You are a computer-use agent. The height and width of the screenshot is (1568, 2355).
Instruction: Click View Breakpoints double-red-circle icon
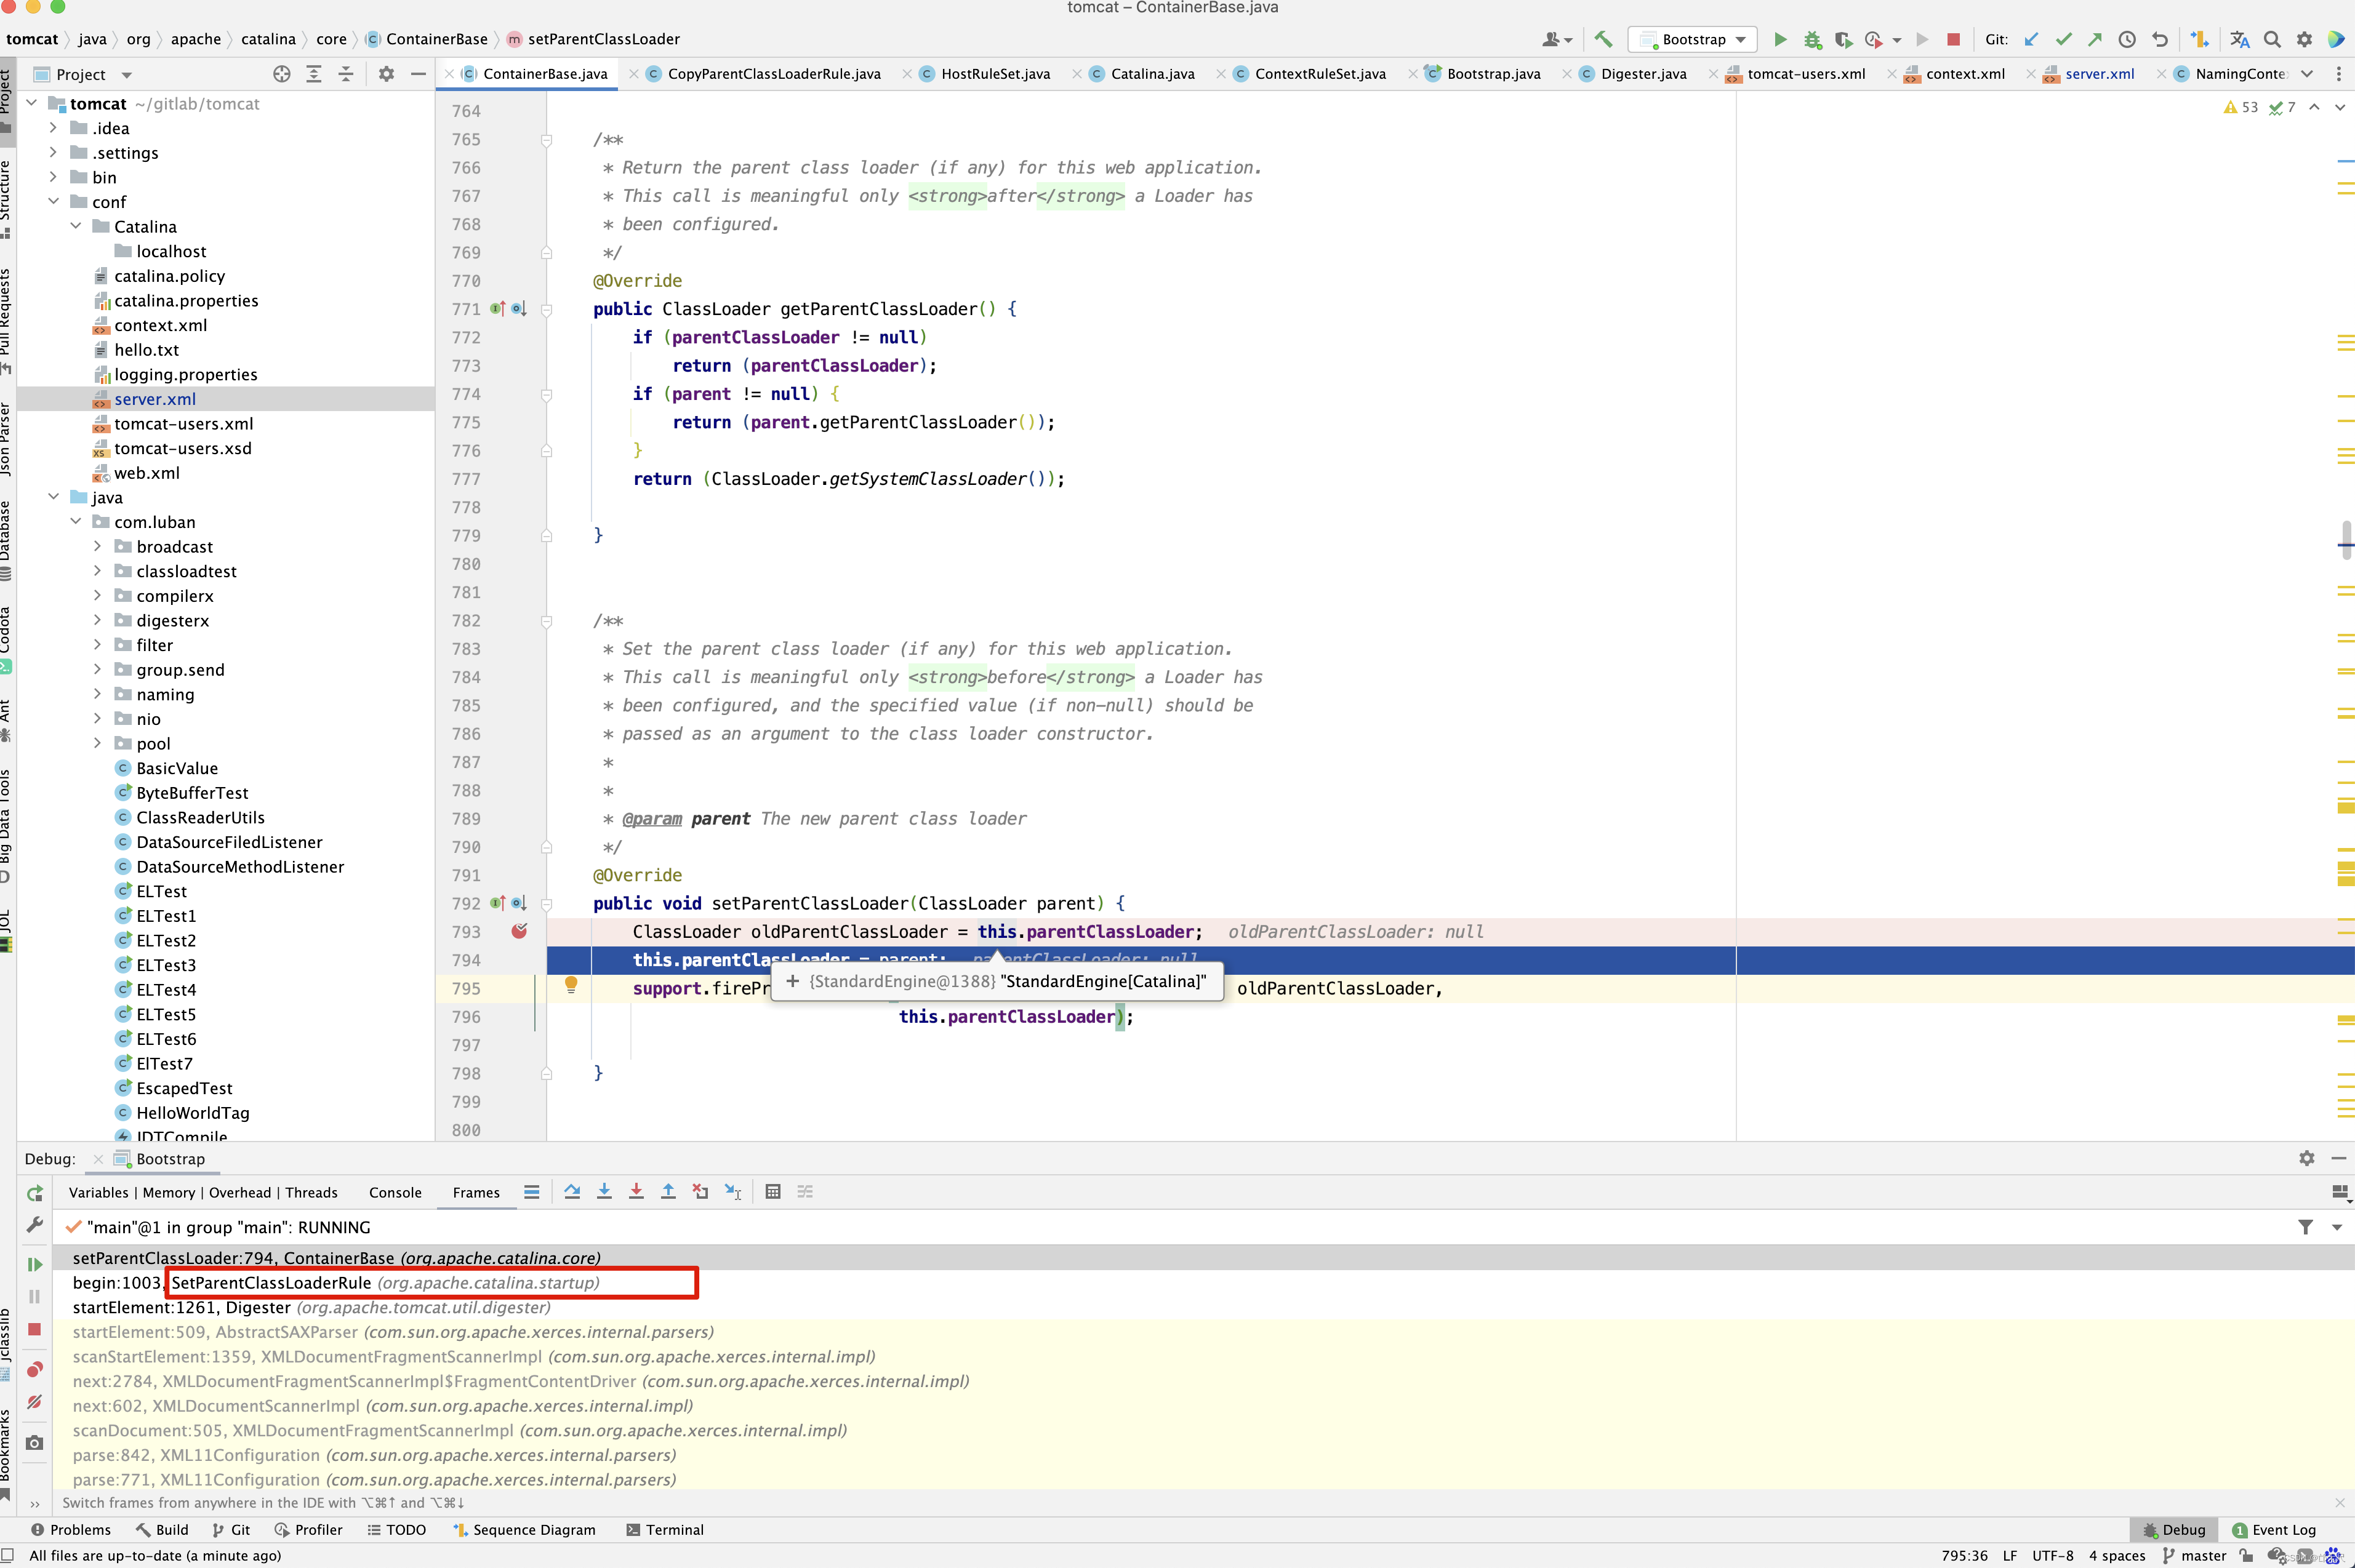[x=35, y=1369]
